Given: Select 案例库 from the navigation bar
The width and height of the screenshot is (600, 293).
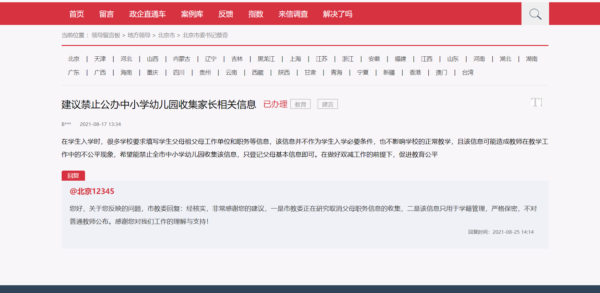Looking at the screenshot, I should 192,14.
